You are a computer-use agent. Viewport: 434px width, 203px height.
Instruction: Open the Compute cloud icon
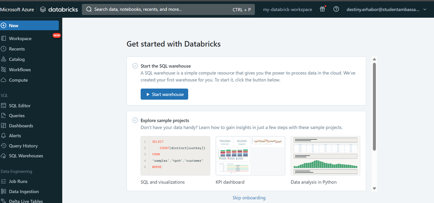tap(3, 80)
